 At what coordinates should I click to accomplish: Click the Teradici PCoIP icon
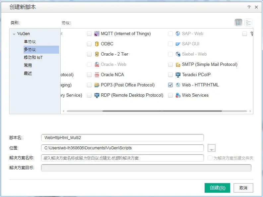coord(178,75)
